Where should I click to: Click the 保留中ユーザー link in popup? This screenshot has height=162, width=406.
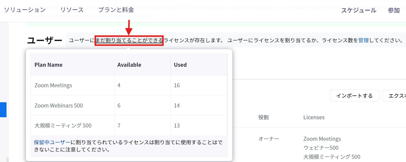pyautogui.click(x=52, y=142)
